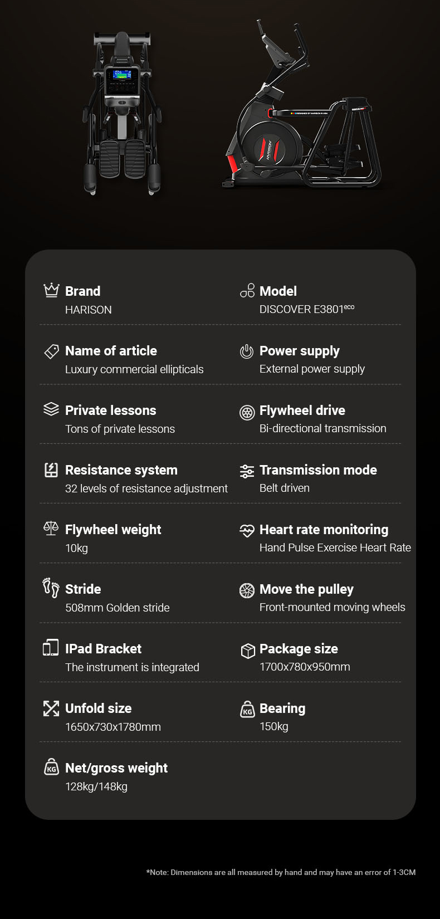Click the Power supply icon
The image size is (440, 919).
(x=247, y=351)
